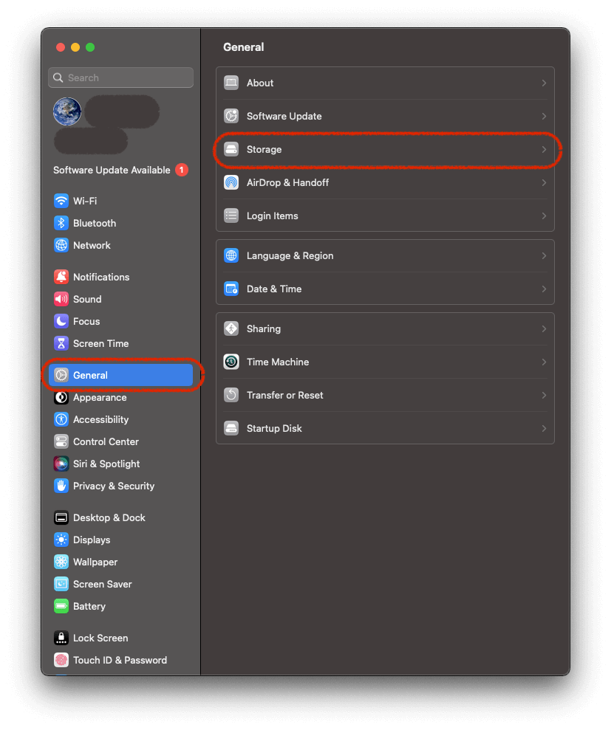
Task: Click chevron beside Language & Region
Action: point(544,255)
